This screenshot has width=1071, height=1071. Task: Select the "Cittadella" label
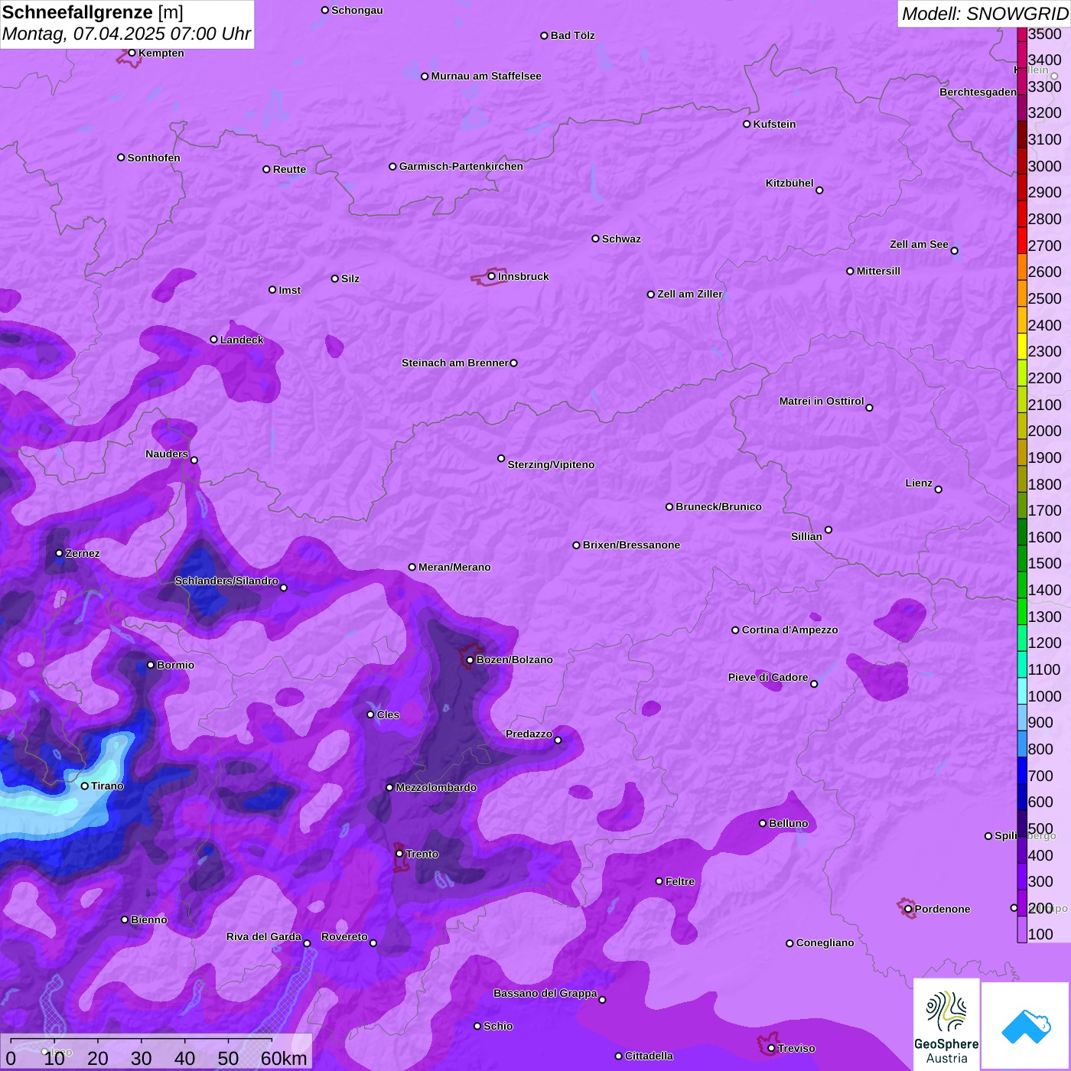click(x=649, y=1056)
